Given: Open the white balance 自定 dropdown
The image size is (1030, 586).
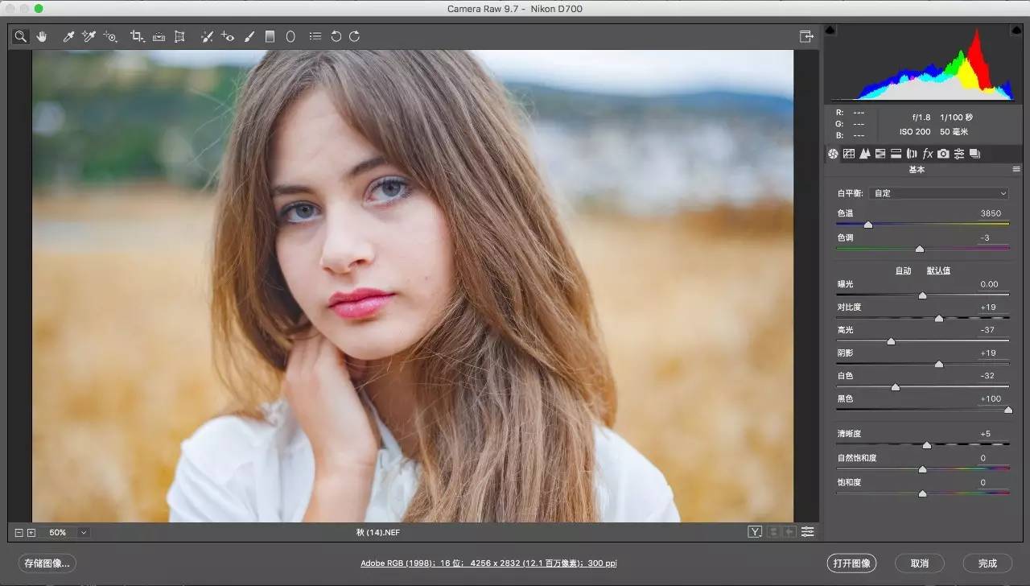Looking at the screenshot, I should [x=938, y=193].
